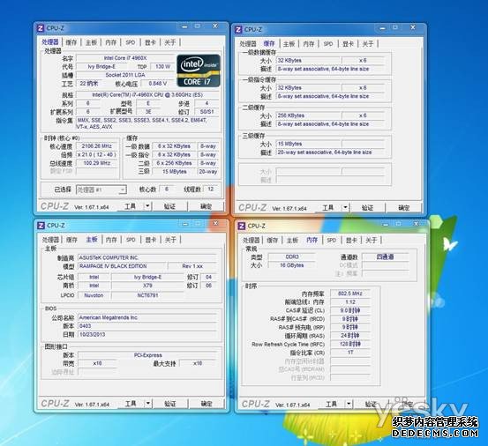Switch to the 缓存 tab in the 处理器 window
This screenshot has height=446, width=488.
pyautogui.click(x=71, y=42)
